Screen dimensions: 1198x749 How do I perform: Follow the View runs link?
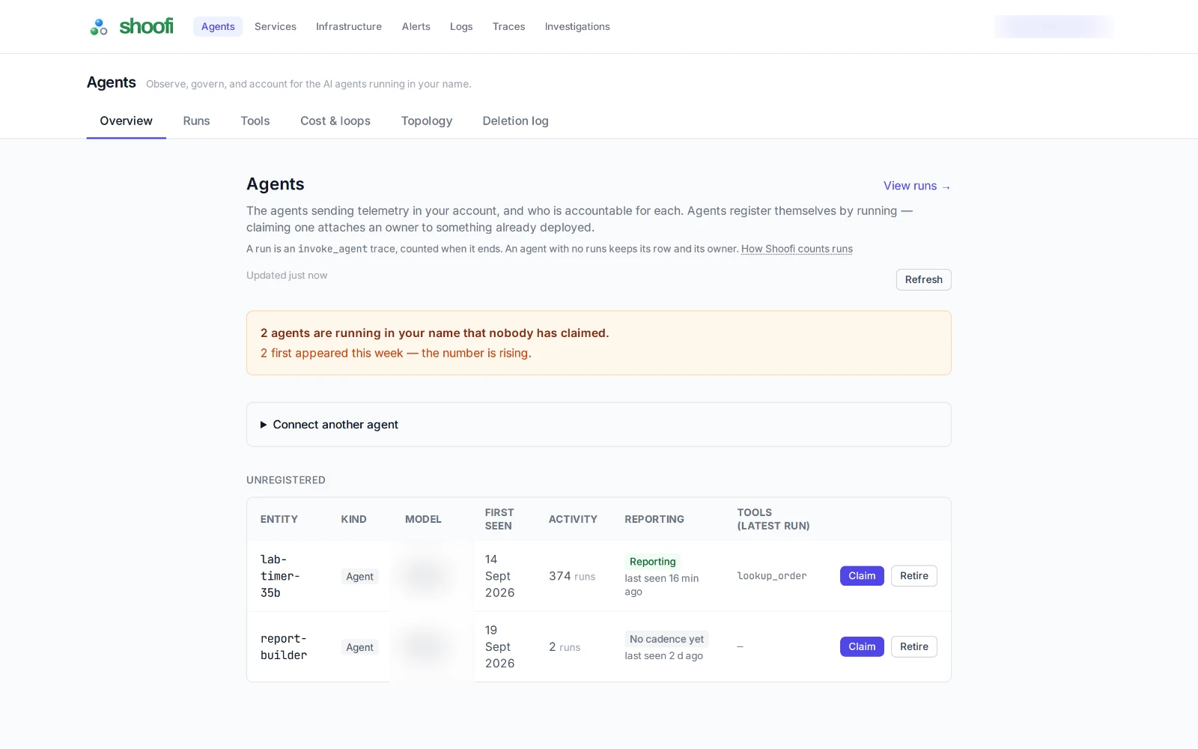click(x=917, y=186)
